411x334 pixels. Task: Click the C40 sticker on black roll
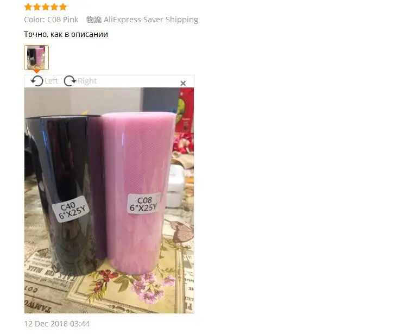[x=71, y=210]
